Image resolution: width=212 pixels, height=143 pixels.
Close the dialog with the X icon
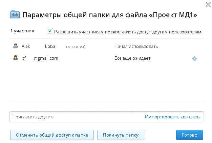[207, 5]
